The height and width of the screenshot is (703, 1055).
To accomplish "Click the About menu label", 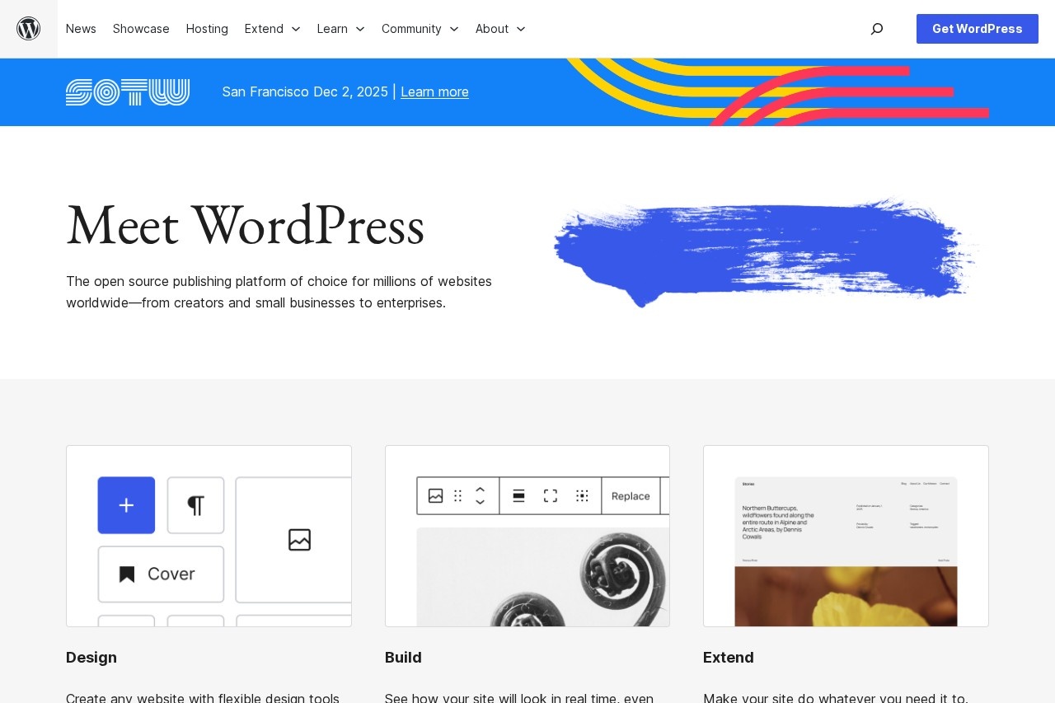I will [x=492, y=29].
